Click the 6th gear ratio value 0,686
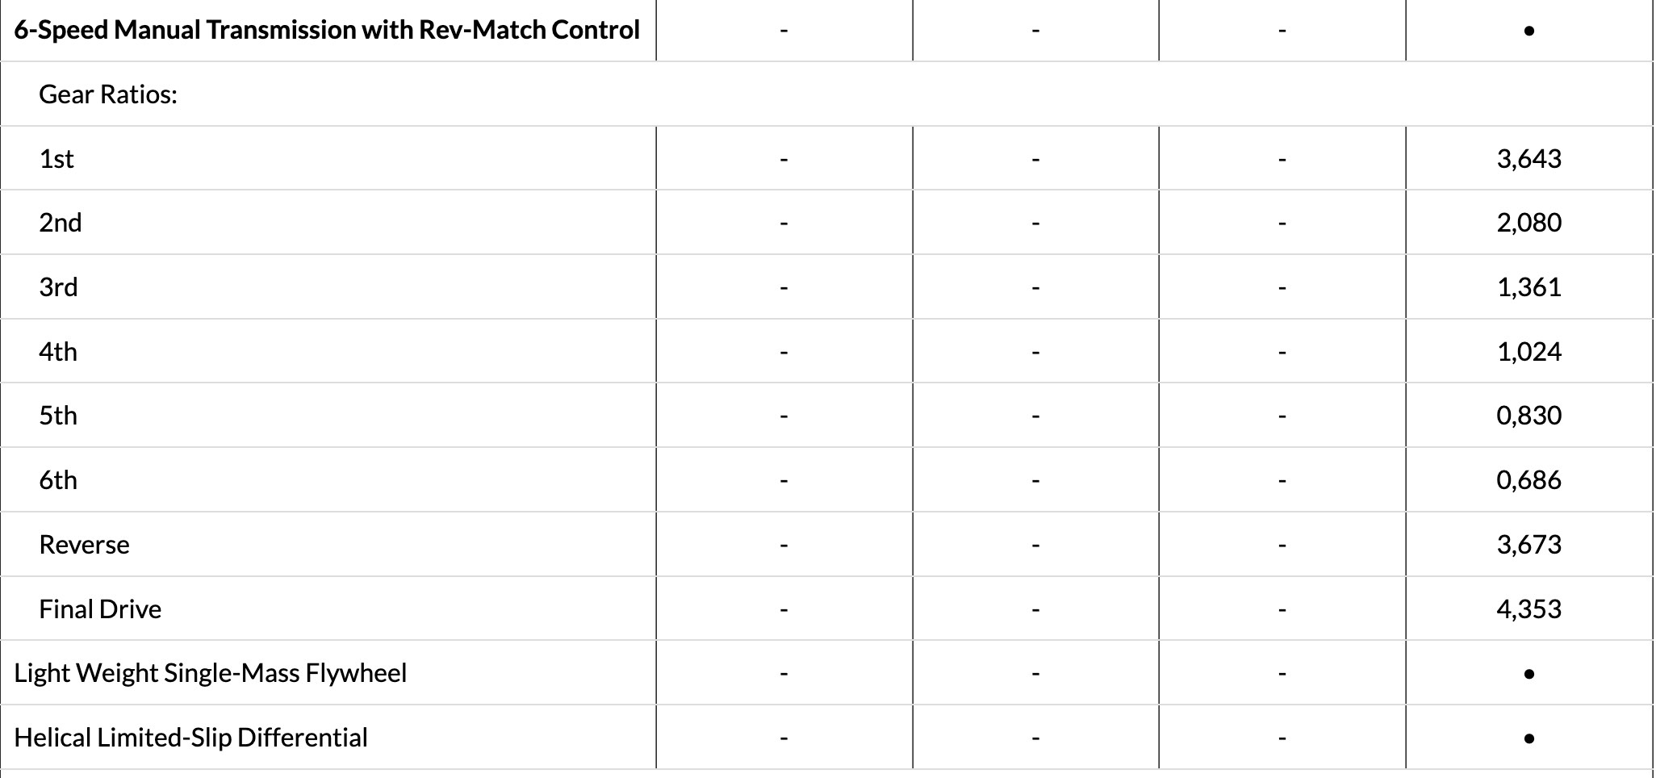 point(1528,480)
